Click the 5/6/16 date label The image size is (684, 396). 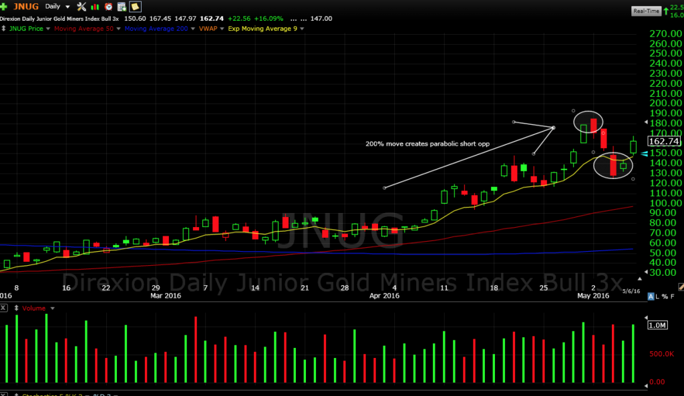631,291
